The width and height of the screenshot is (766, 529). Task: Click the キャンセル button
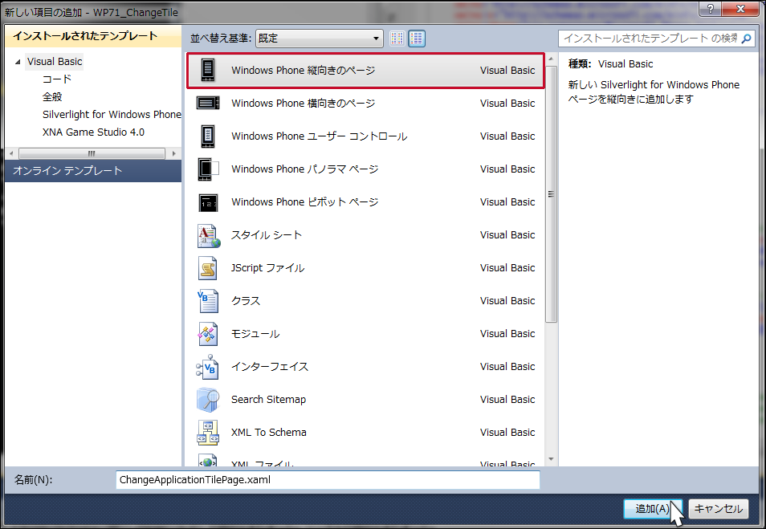coord(719,509)
